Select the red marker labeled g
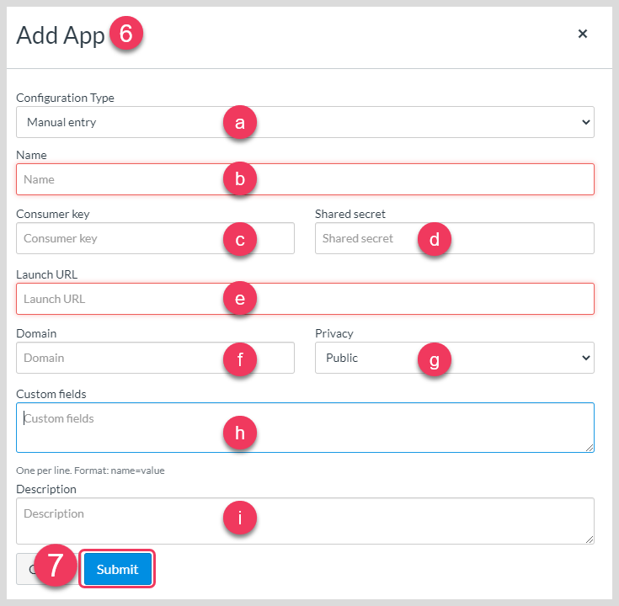 click(435, 359)
